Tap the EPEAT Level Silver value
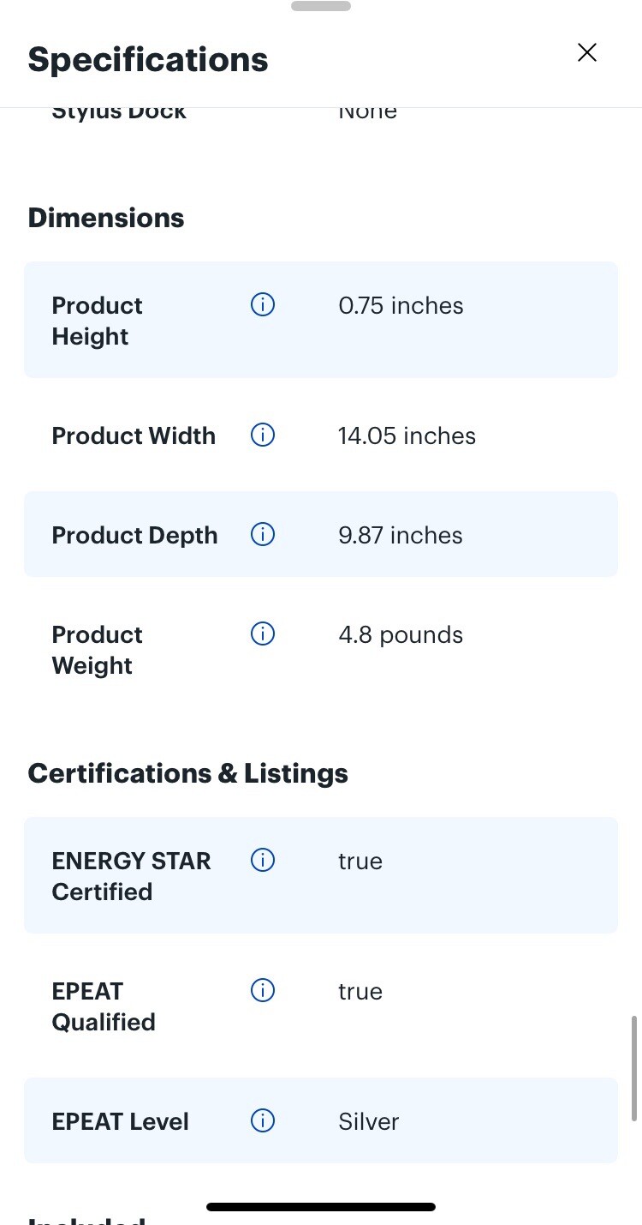Image resolution: width=642 pixels, height=1225 pixels. tap(369, 1121)
